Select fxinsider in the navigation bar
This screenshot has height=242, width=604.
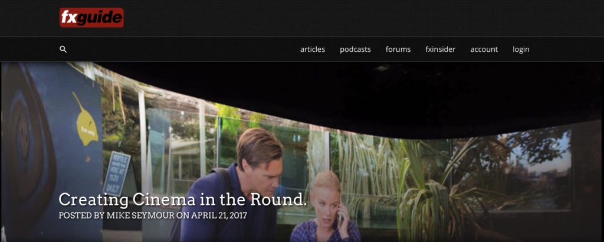[440, 49]
